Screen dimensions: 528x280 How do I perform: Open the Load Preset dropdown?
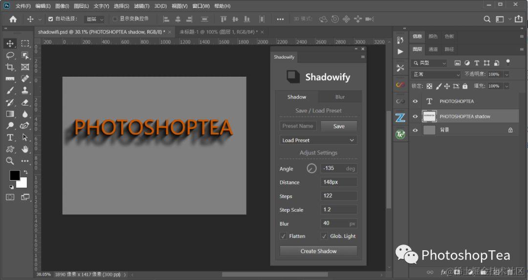[x=318, y=140]
